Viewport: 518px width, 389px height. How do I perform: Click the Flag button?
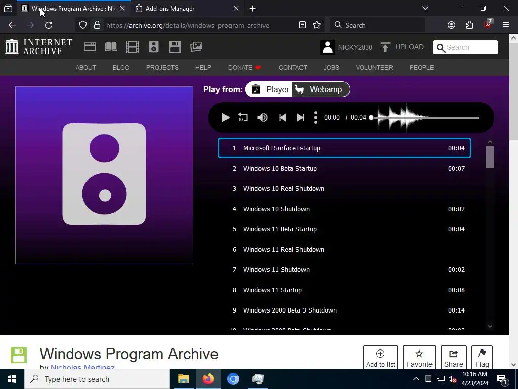tap(482, 358)
